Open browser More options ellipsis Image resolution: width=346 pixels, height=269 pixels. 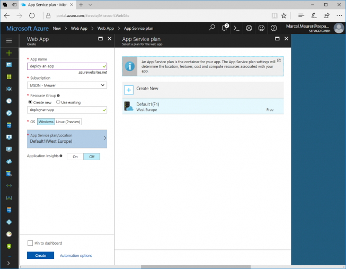[339, 16]
